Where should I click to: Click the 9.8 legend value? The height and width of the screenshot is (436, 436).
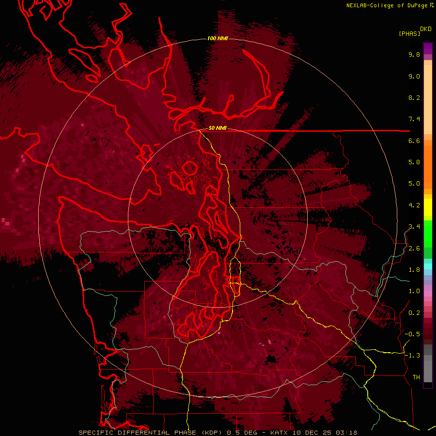414,54
